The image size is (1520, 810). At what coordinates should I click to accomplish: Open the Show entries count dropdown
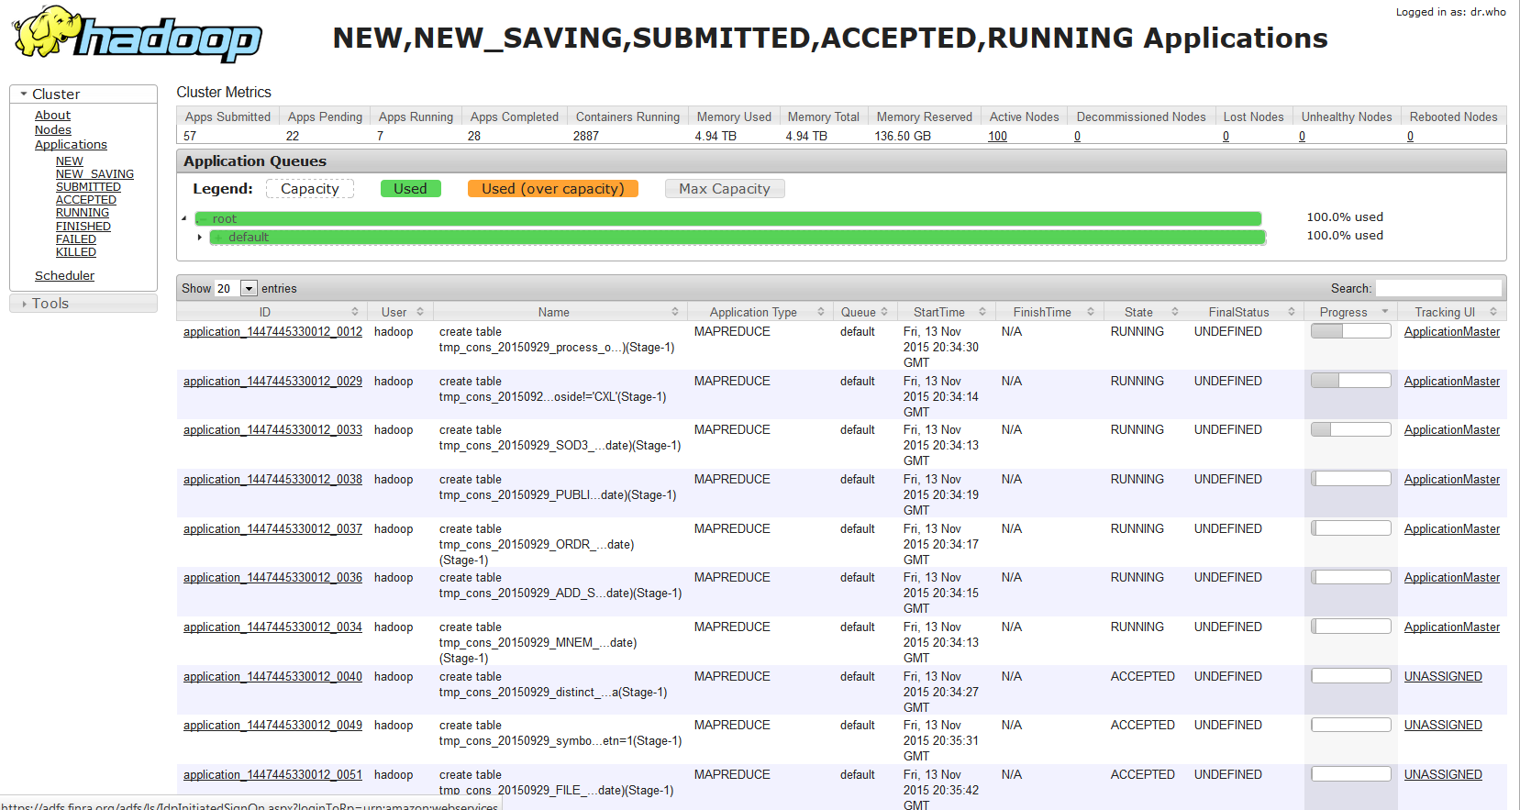pos(248,289)
